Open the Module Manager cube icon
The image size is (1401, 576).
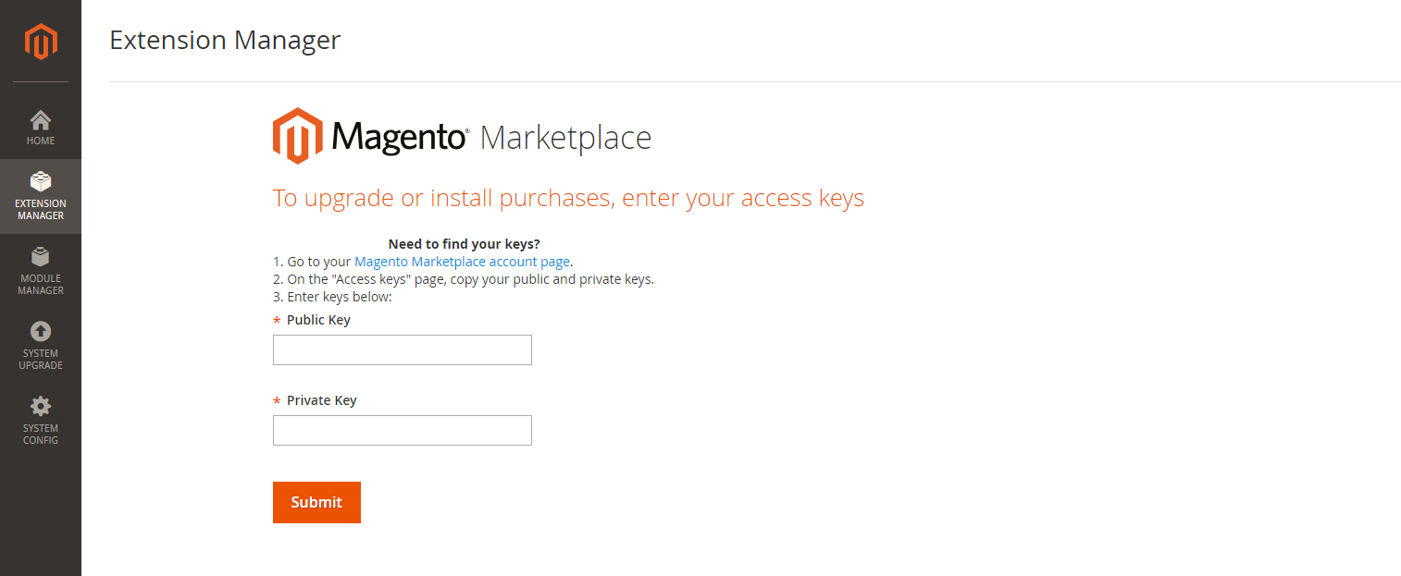click(x=41, y=256)
